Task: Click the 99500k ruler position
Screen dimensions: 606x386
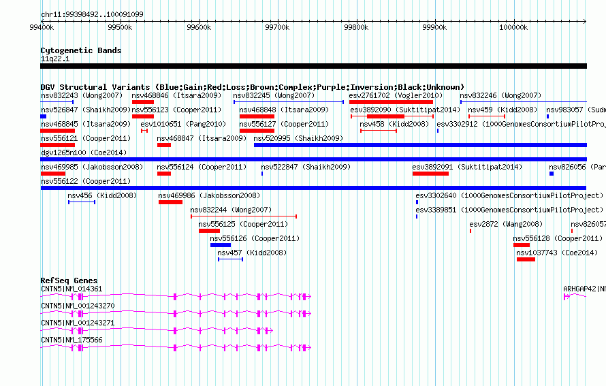Action: [x=120, y=27]
